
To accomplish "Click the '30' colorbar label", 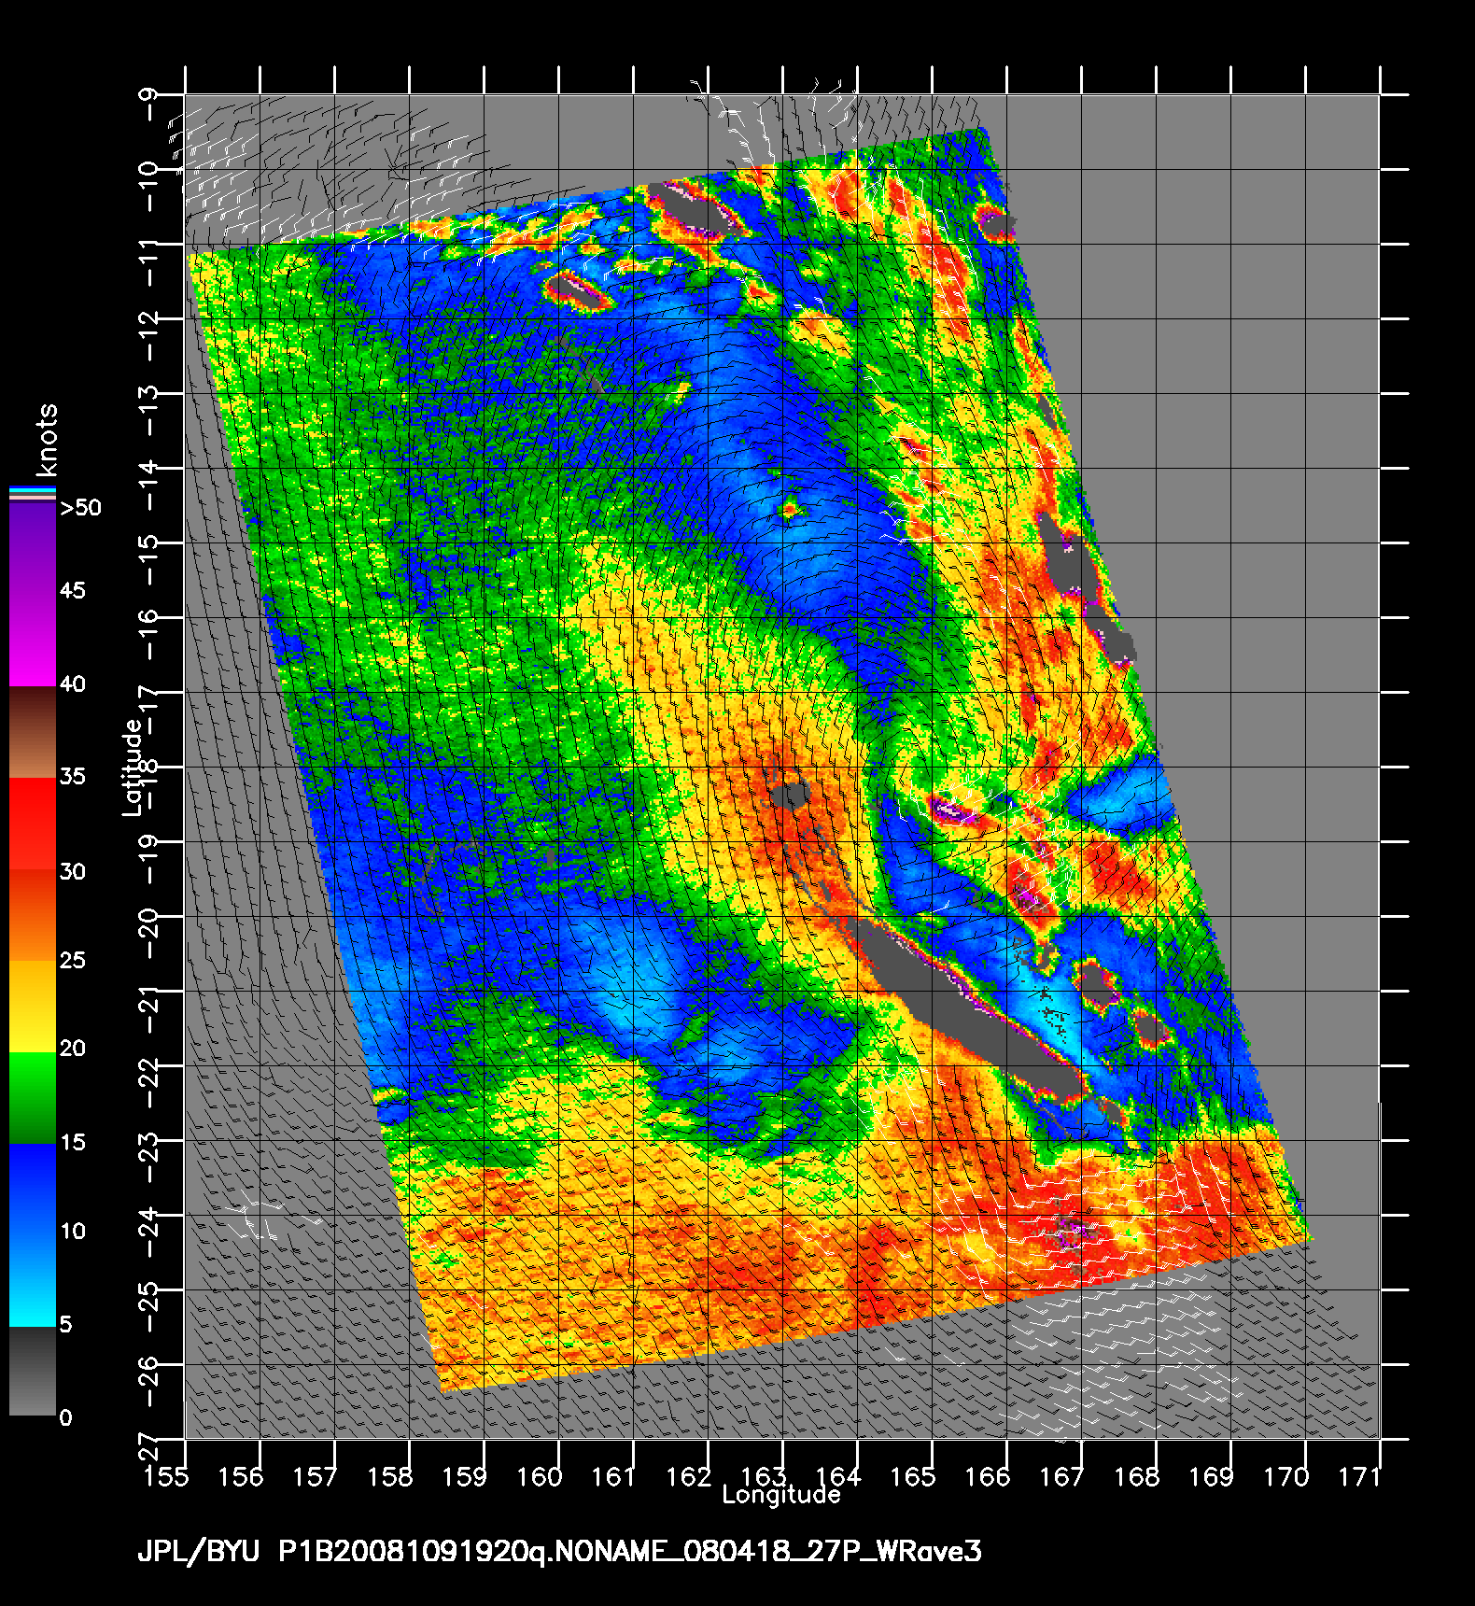I will click(x=73, y=872).
